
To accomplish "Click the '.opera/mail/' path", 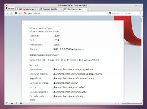I will point(68,96).
